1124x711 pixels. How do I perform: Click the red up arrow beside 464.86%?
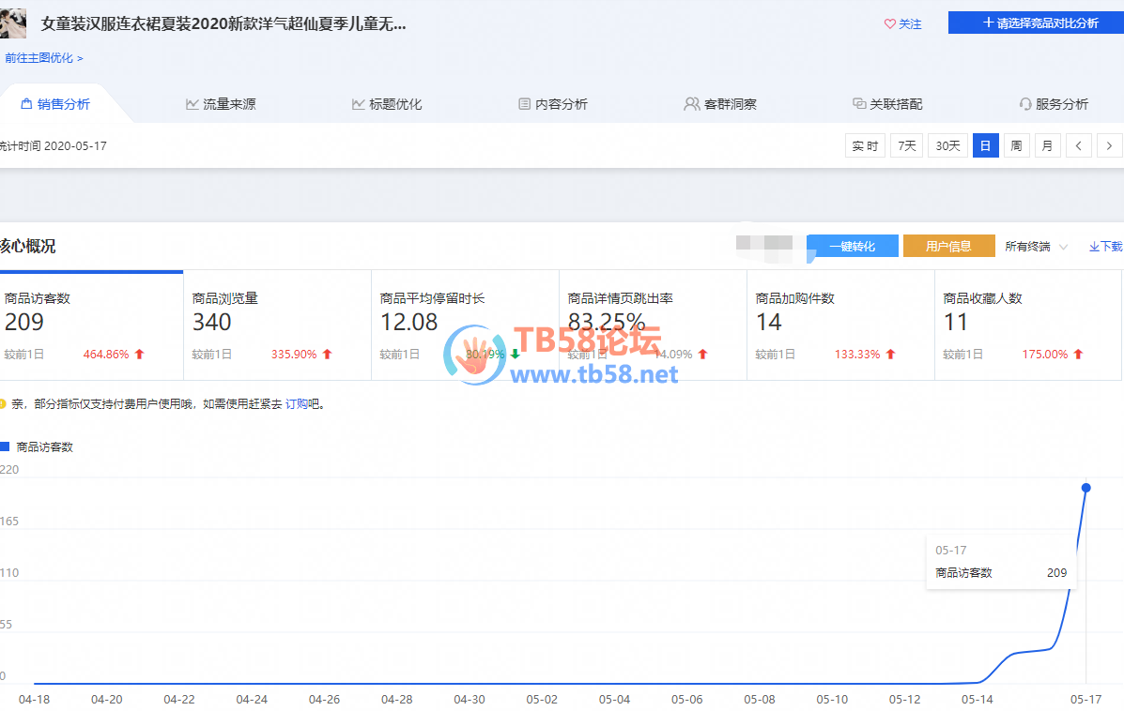pyautogui.click(x=140, y=355)
